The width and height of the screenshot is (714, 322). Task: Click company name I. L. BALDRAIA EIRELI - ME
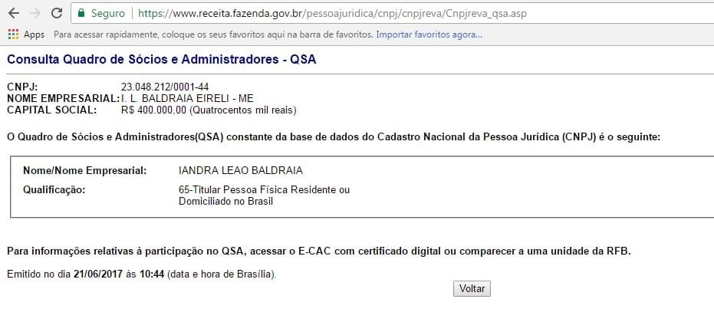click(187, 98)
